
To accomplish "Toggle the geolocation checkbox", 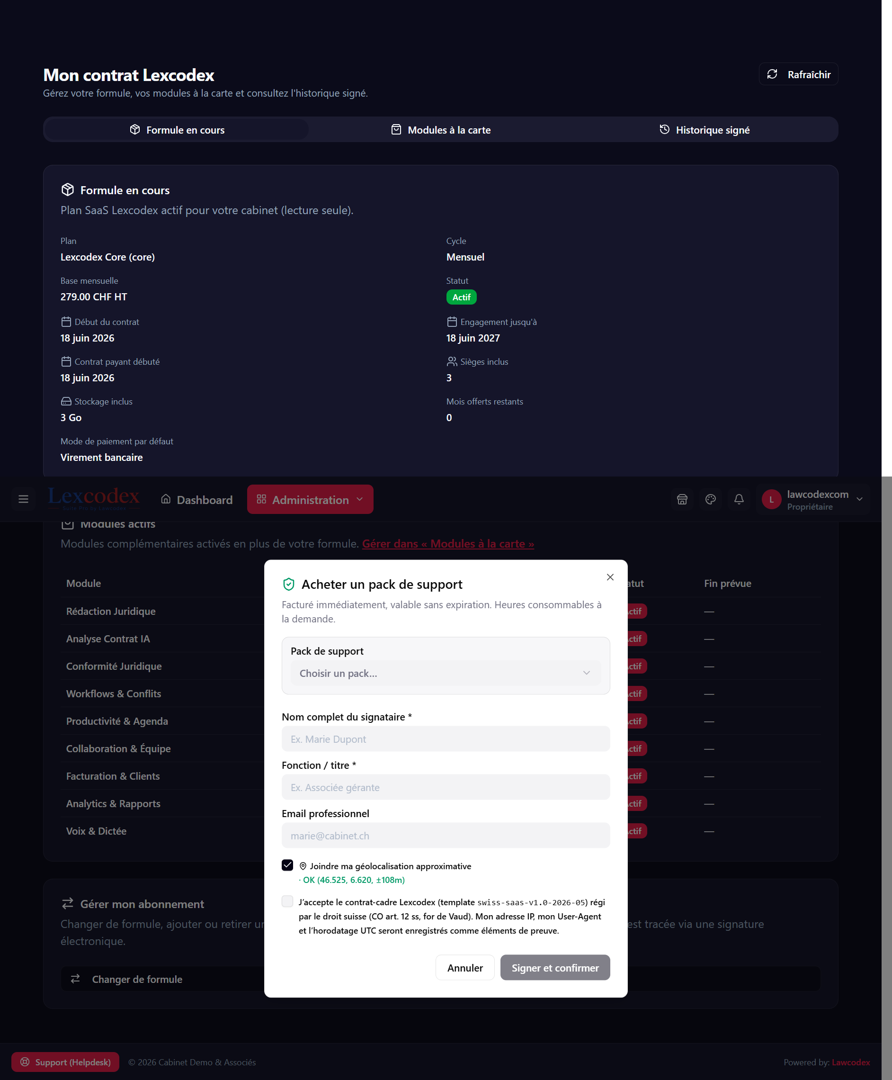I will [x=287, y=865].
